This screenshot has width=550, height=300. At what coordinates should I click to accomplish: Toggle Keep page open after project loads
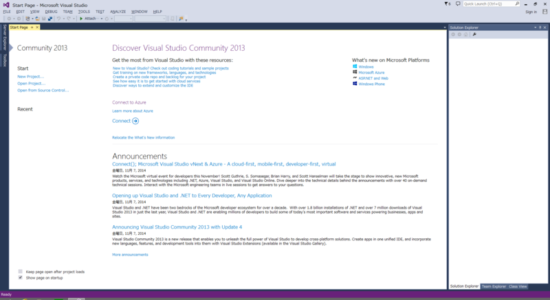pos(21,271)
